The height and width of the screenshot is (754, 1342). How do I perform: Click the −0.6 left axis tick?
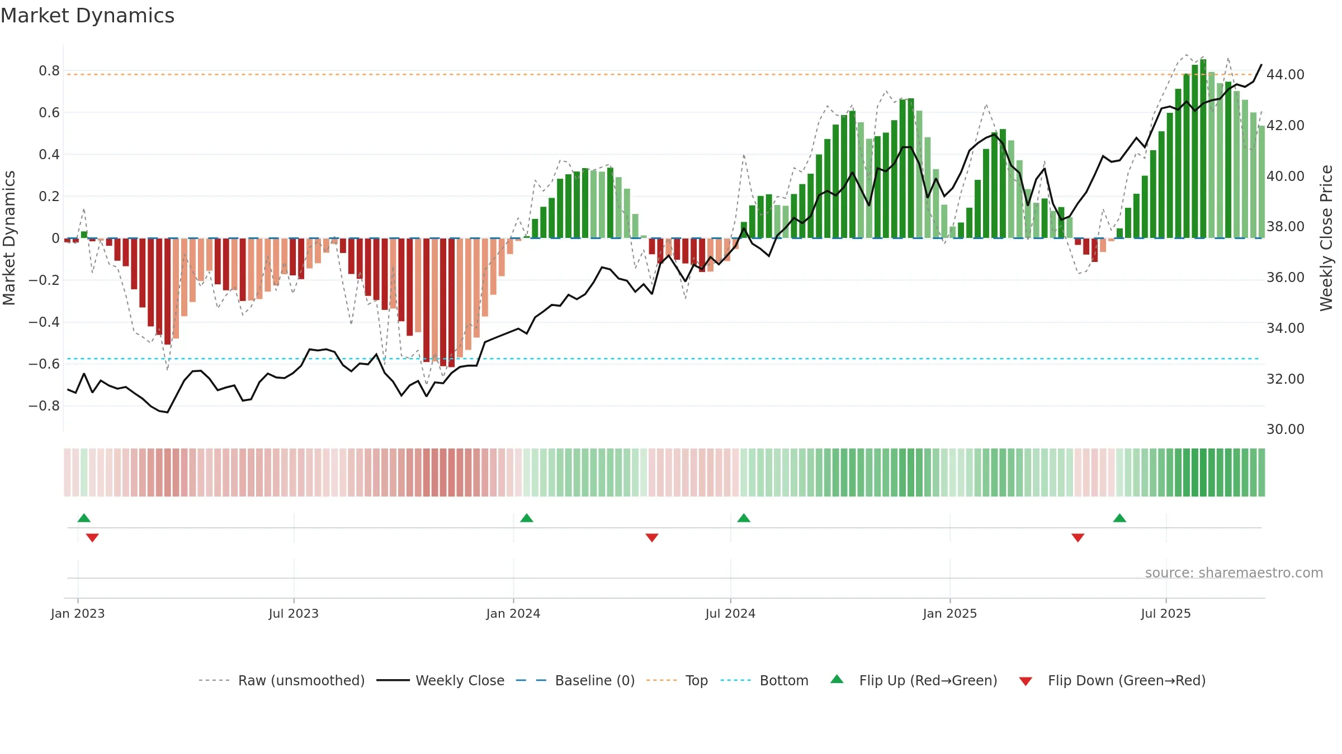click(44, 364)
